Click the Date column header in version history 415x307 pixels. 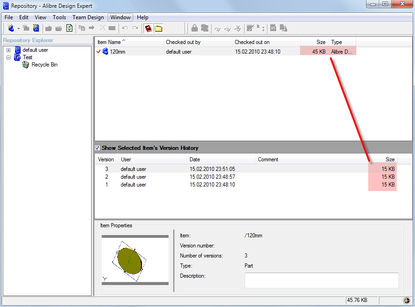tap(221, 159)
